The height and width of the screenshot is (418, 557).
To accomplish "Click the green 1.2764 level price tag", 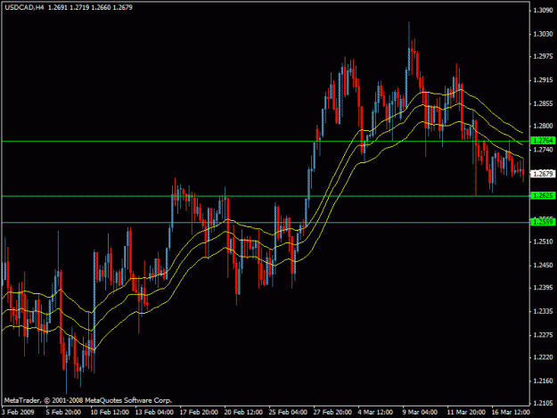I will click(543, 141).
